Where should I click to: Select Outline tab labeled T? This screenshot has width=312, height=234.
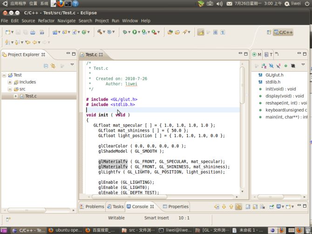(x=268, y=54)
